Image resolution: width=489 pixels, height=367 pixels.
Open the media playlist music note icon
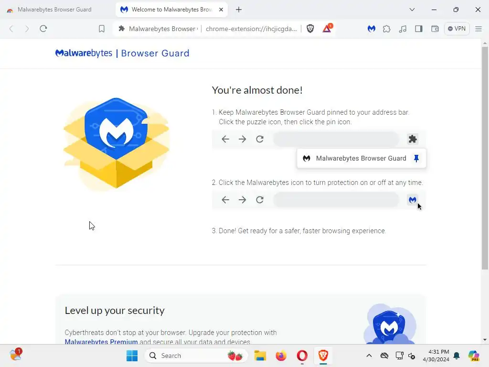[403, 29]
